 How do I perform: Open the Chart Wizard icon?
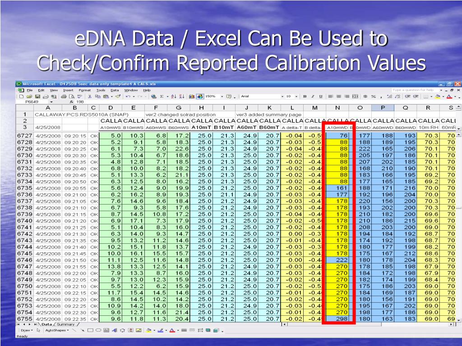(x=192, y=96)
